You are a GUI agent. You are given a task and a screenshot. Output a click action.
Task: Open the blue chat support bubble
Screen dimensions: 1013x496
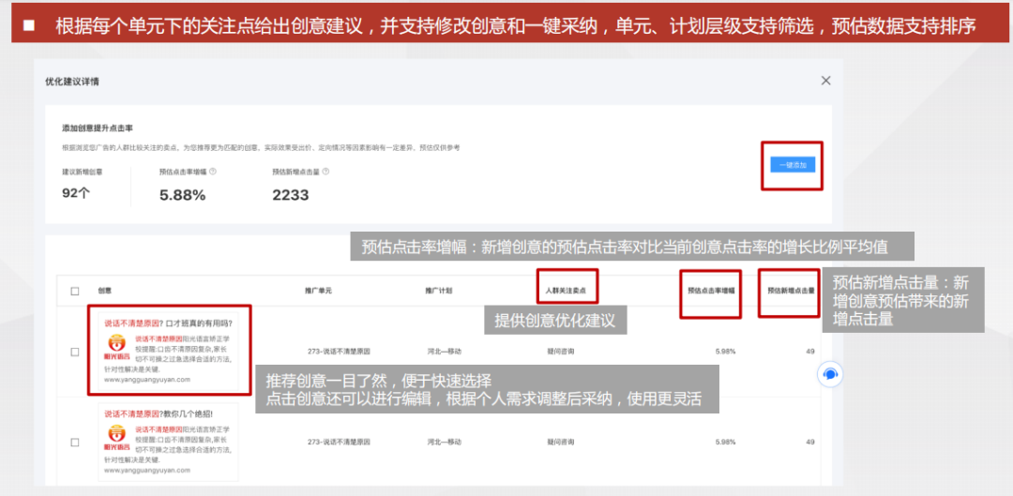[x=830, y=374]
